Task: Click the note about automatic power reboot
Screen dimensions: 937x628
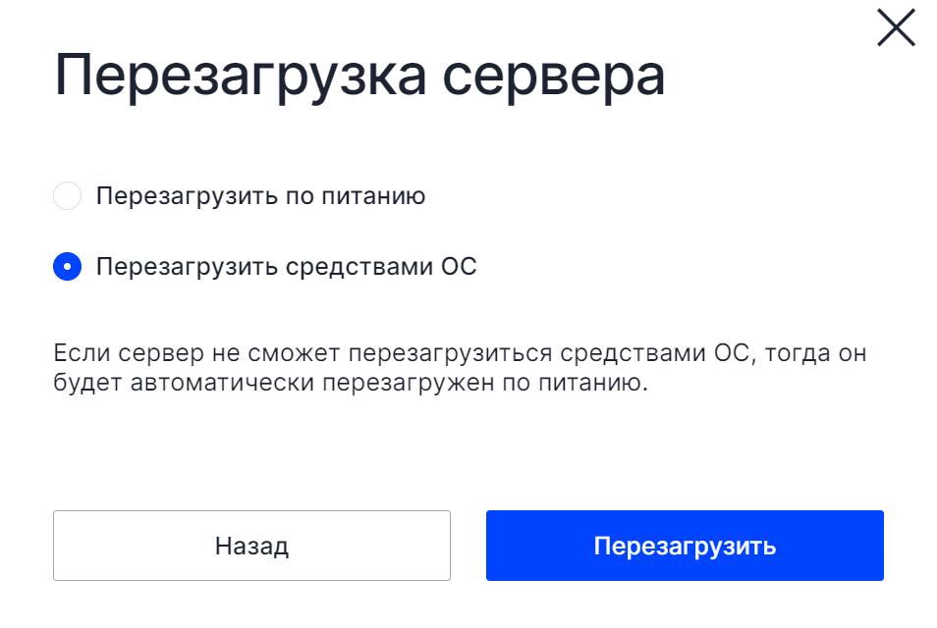Action: point(460,368)
